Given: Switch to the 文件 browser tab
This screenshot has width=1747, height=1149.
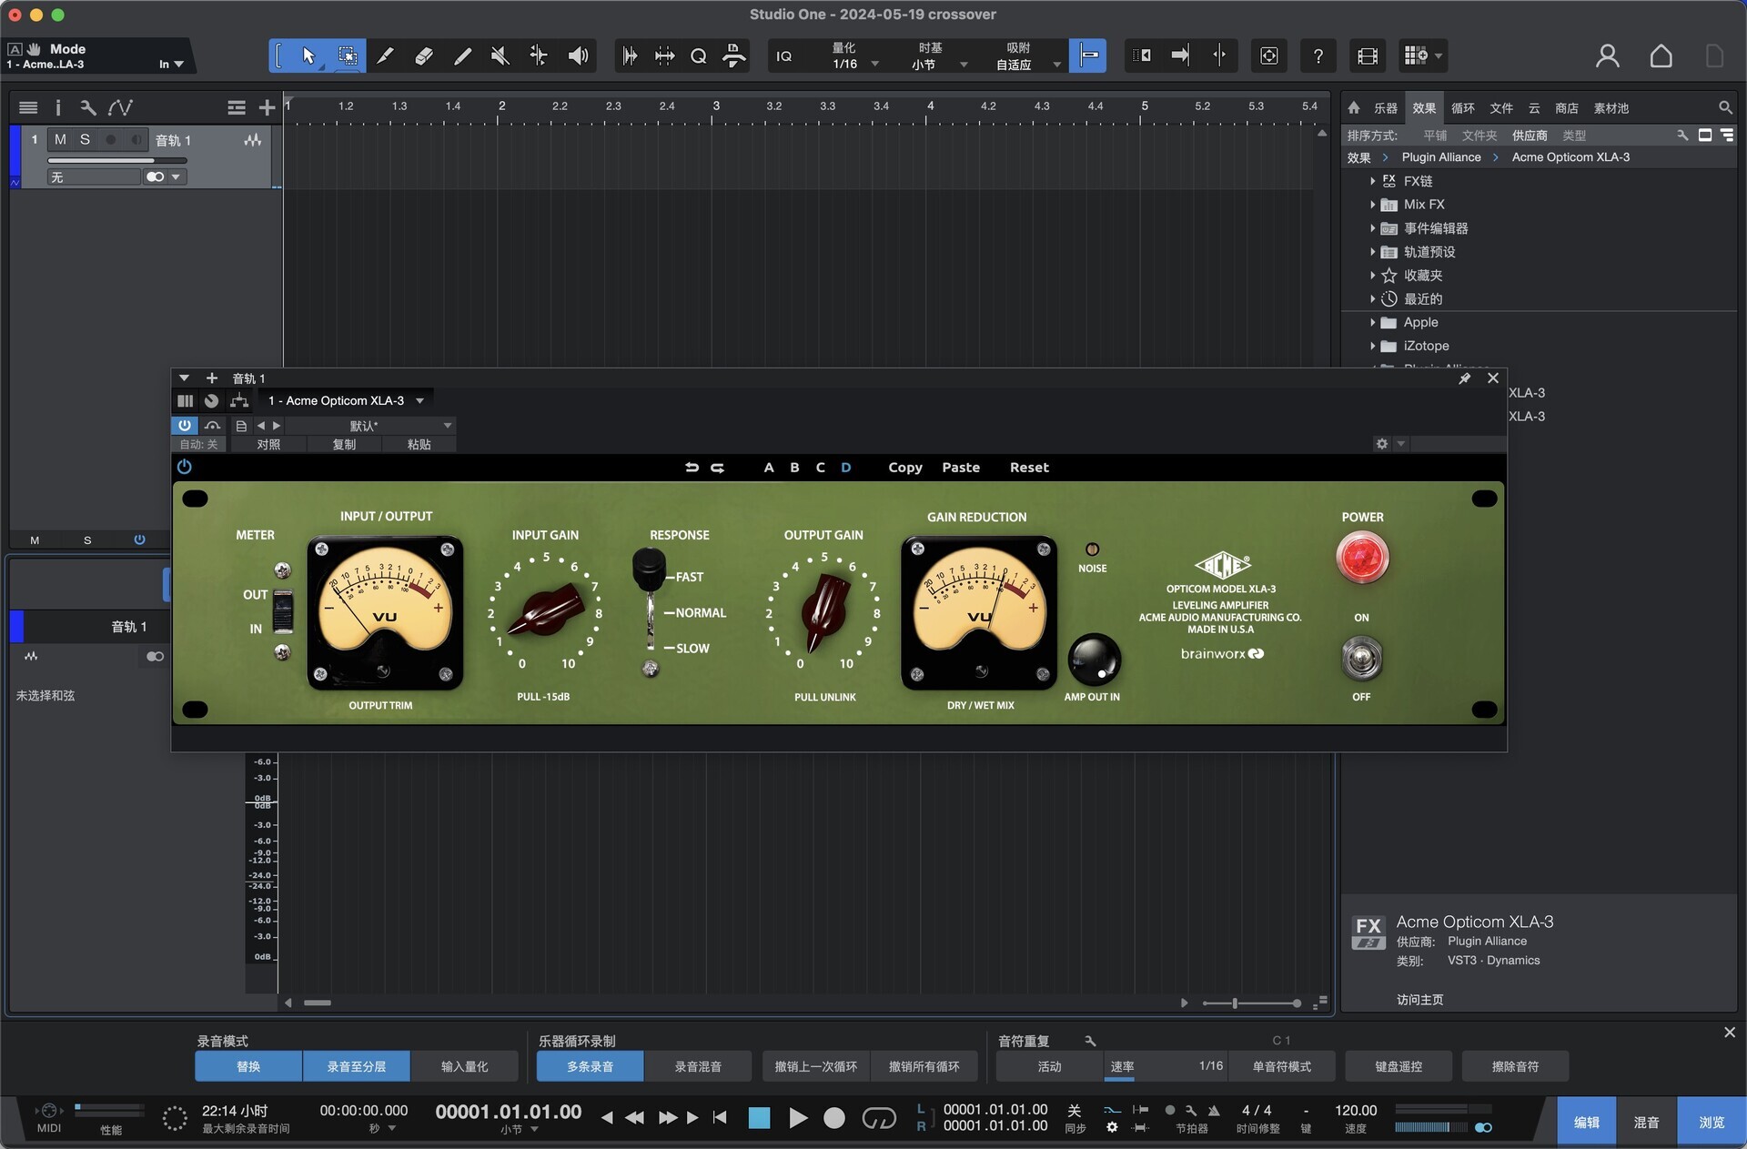Looking at the screenshot, I should pos(1500,108).
